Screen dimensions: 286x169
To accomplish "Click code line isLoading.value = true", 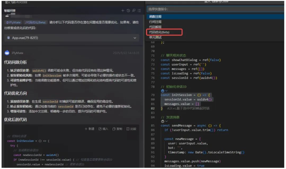I will (184, 166).
